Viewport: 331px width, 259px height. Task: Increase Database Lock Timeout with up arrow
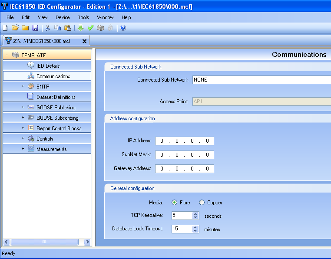pyautogui.click(x=195, y=227)
